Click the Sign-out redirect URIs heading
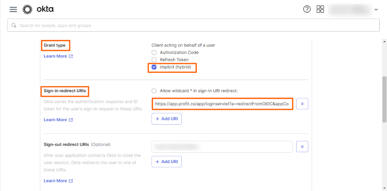The height and width of the screenshot is (191, 387). tap(66, 144)
